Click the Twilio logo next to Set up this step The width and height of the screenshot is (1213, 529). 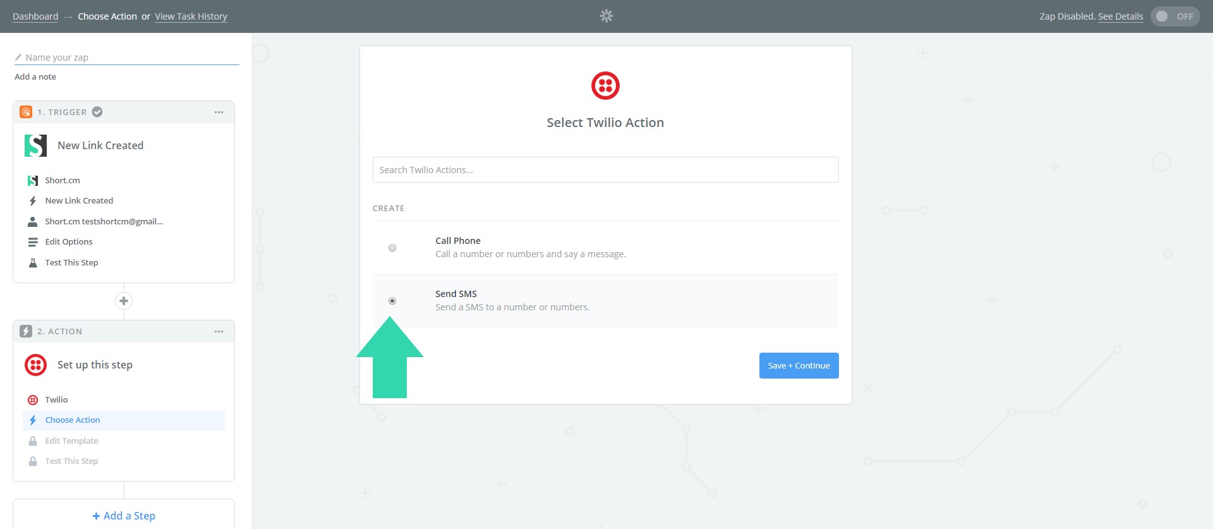point(35,365)
